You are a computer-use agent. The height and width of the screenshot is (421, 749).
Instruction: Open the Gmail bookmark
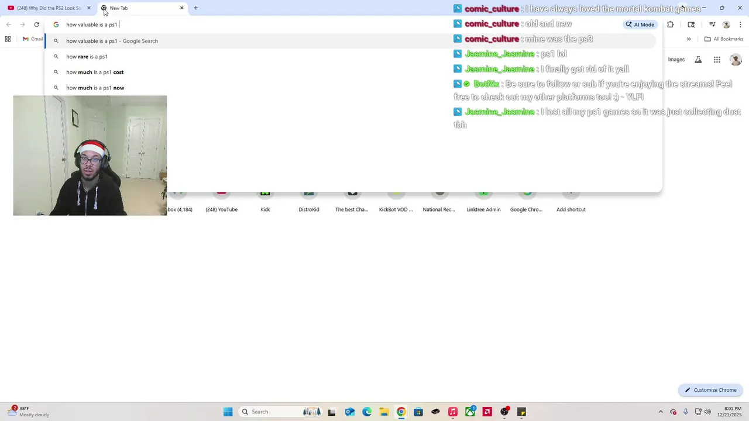33,39
